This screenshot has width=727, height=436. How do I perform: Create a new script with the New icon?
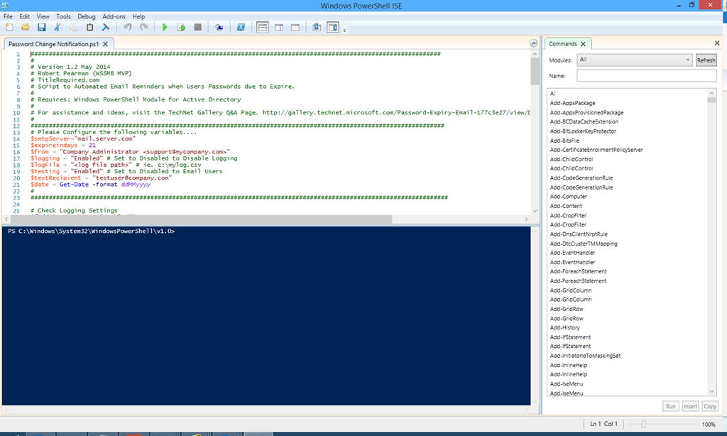[x=9, y=28]
